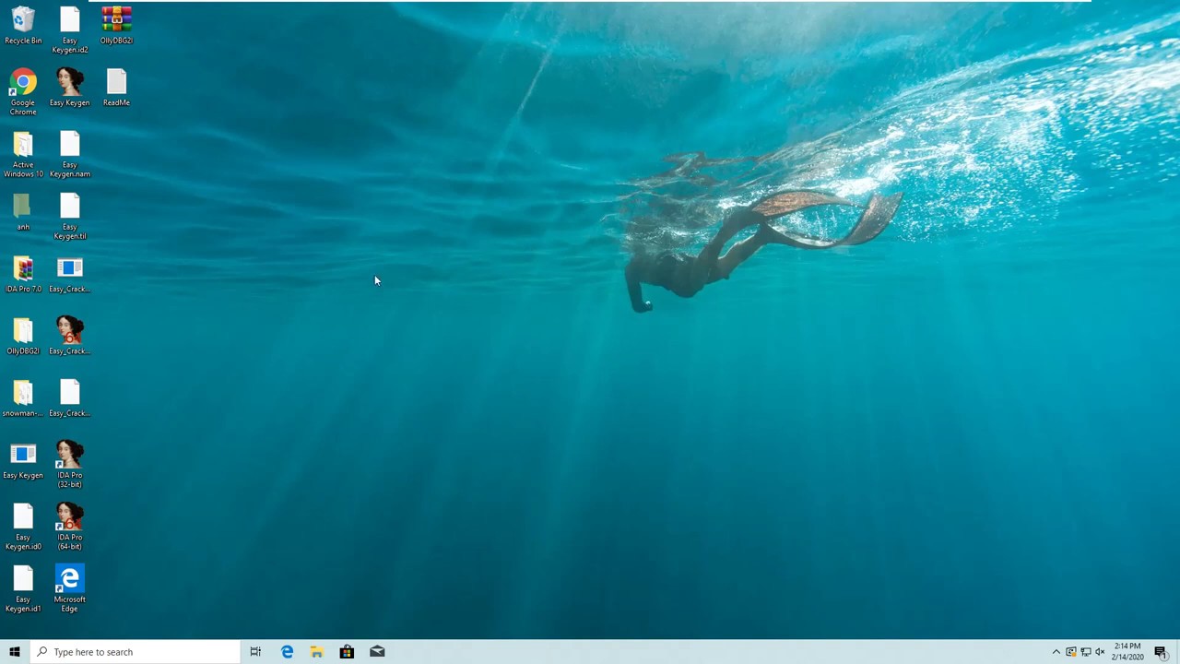Open the network status tray icon
This screenshot has height=664, width=1180.
pyautogui.click(x=1086, y=652)
